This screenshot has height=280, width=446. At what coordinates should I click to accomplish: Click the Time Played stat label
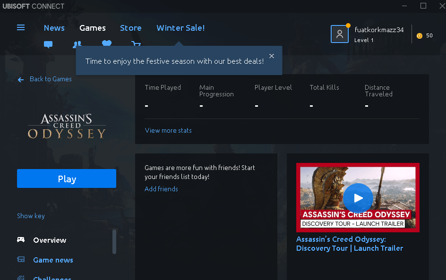tap(163, 87)
